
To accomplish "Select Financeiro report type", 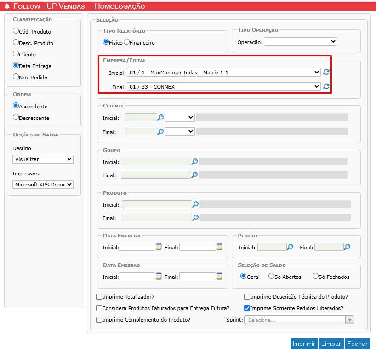I will tap(126, 42).
